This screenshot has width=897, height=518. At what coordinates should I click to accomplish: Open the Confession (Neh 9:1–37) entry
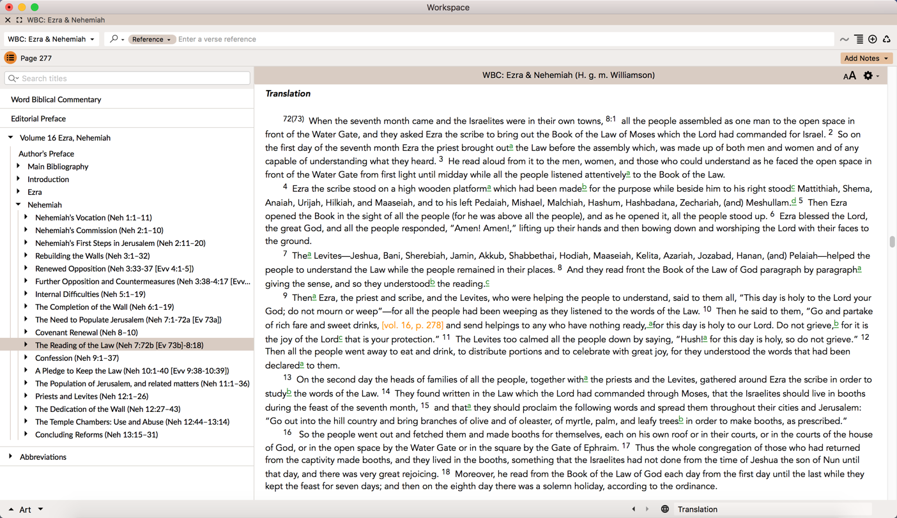point(77,358)
